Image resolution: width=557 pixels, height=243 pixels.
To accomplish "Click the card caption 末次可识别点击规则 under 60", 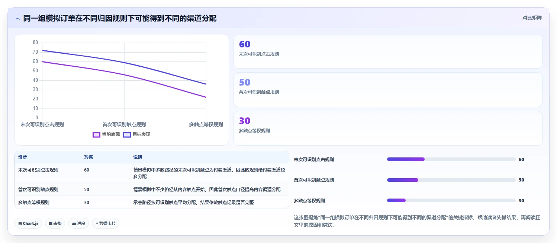I will 259,54.
